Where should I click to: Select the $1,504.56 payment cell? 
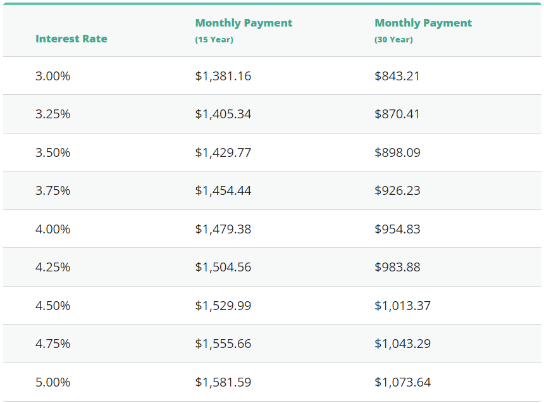[x=223, y=267]
